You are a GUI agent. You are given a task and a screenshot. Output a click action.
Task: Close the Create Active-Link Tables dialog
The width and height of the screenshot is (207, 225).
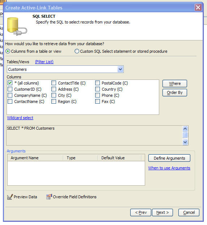click(198, 7)
